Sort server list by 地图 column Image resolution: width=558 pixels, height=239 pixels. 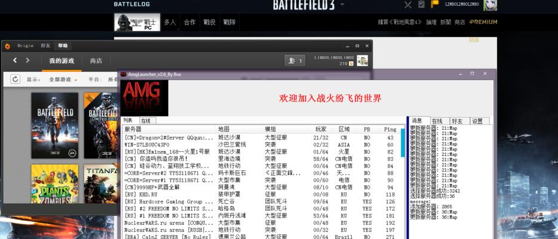[239, 129]
